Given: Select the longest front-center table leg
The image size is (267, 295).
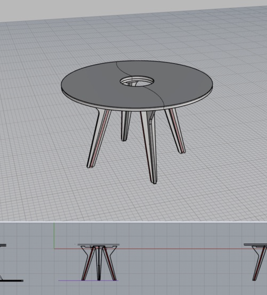Looking at the screenshot, I should pos(149,147).
